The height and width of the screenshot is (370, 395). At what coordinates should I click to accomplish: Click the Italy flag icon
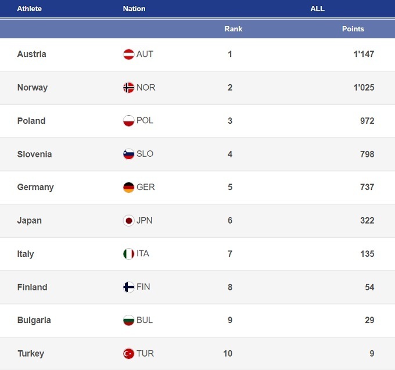point(128,254)
